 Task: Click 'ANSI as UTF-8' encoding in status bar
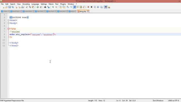pos(173,101)
